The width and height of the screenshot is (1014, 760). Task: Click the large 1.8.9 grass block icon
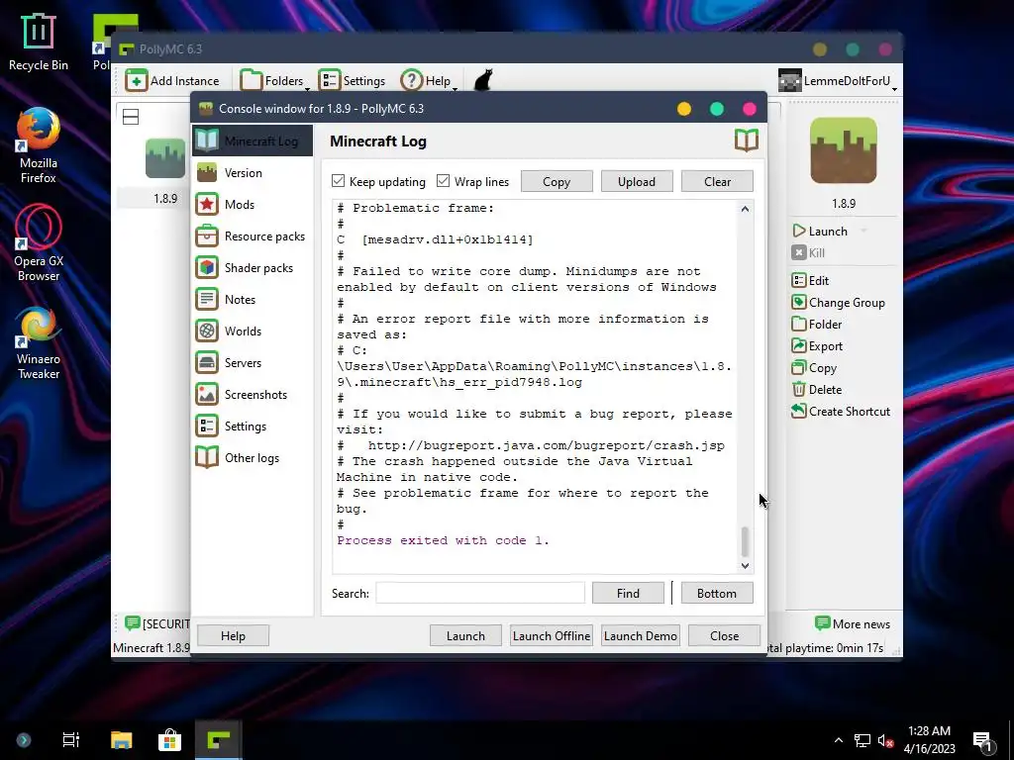pos(844,150)
